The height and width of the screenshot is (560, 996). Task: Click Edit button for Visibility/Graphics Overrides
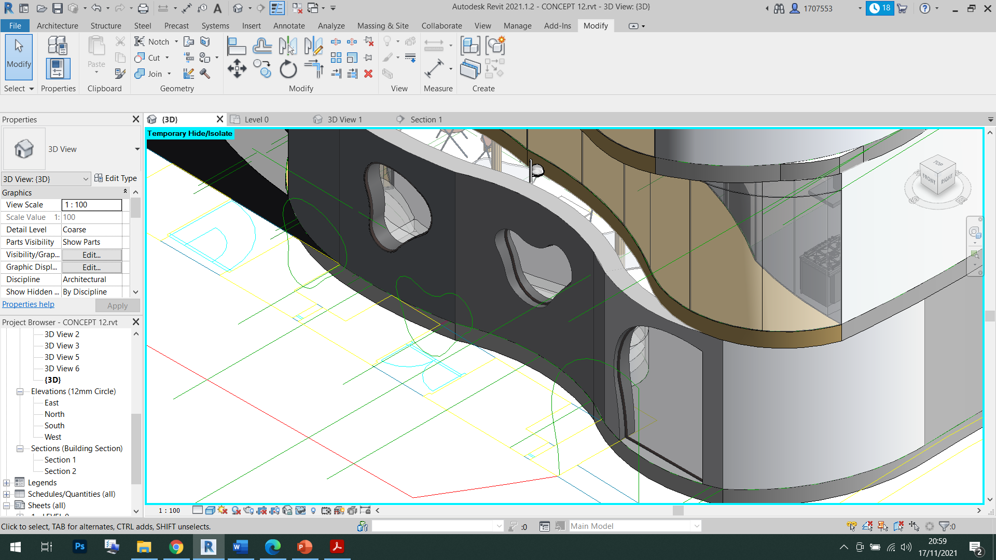pos(92,255)
